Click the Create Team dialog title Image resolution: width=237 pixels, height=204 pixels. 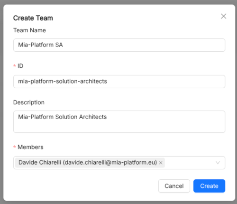[33, 18]
